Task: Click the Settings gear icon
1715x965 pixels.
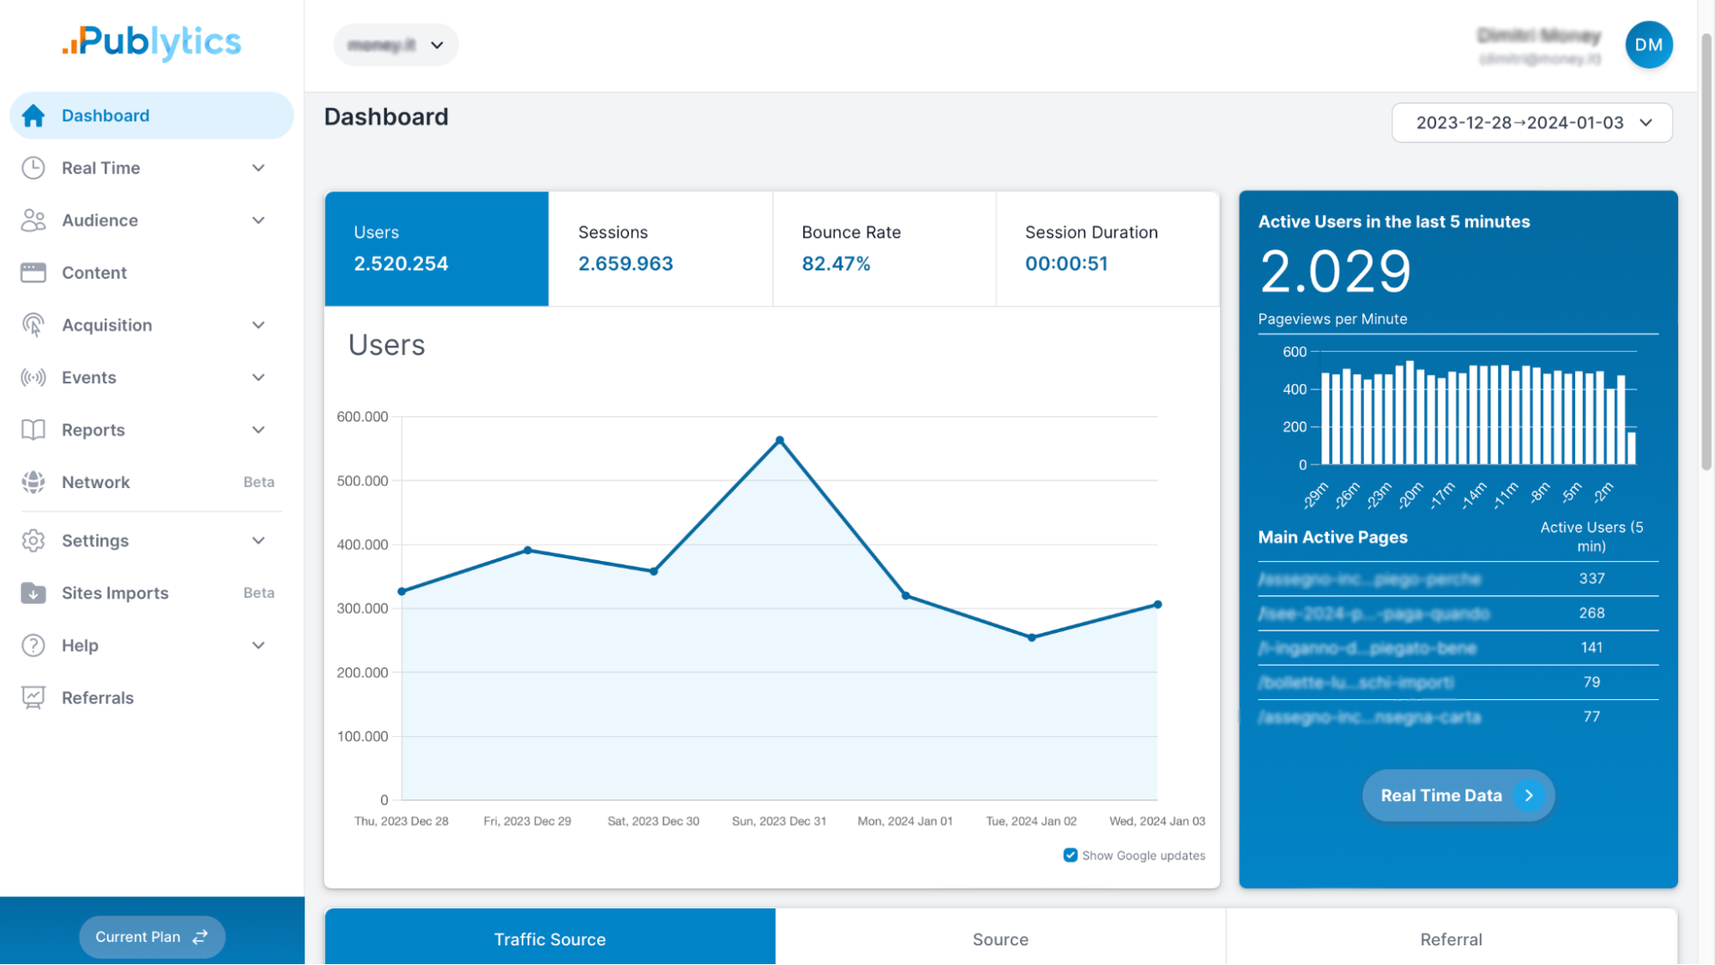Action: click(33, 541)
